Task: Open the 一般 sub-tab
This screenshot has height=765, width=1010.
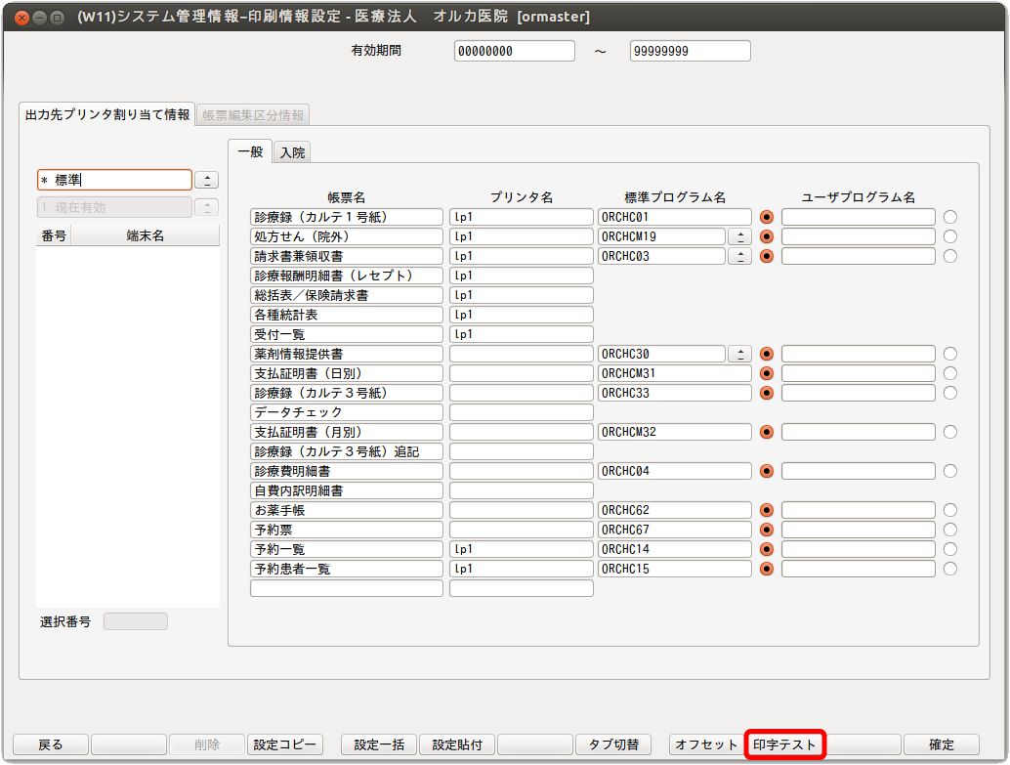Action: coord(251,152)
